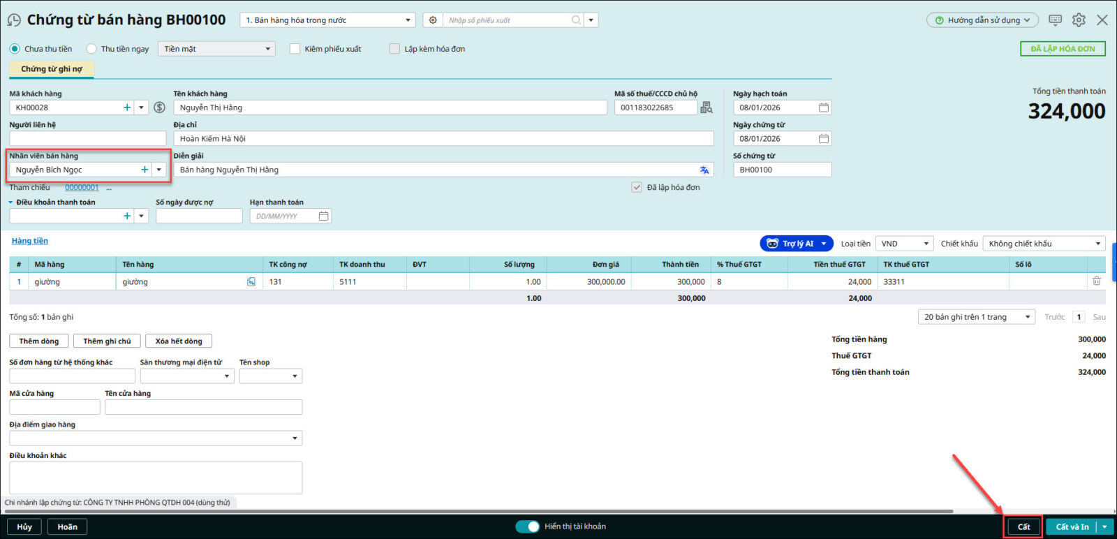Image resolution: width=1117 pixels, height=539 pixels.
Task: Click the tax code lookup icon
Action: [x=707, y=108]
